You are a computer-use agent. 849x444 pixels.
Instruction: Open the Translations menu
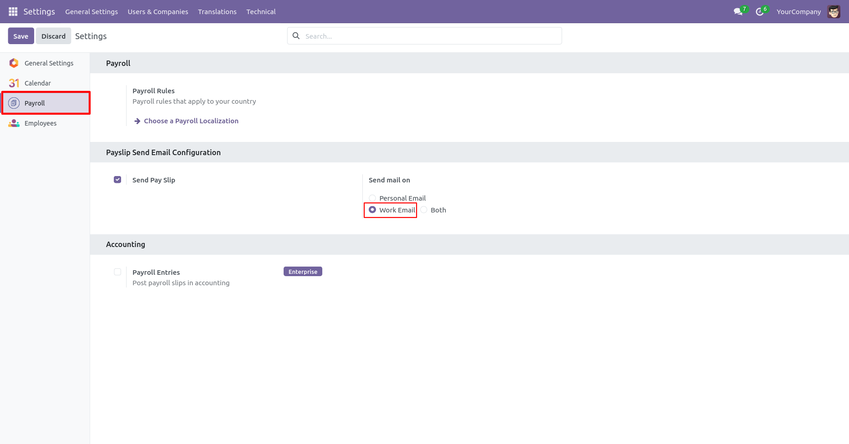tap(217, 12)
